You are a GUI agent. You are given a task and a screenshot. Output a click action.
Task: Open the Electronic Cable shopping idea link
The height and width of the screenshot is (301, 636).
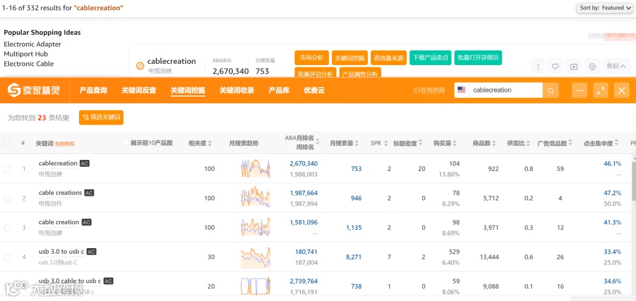click(29, 64)
